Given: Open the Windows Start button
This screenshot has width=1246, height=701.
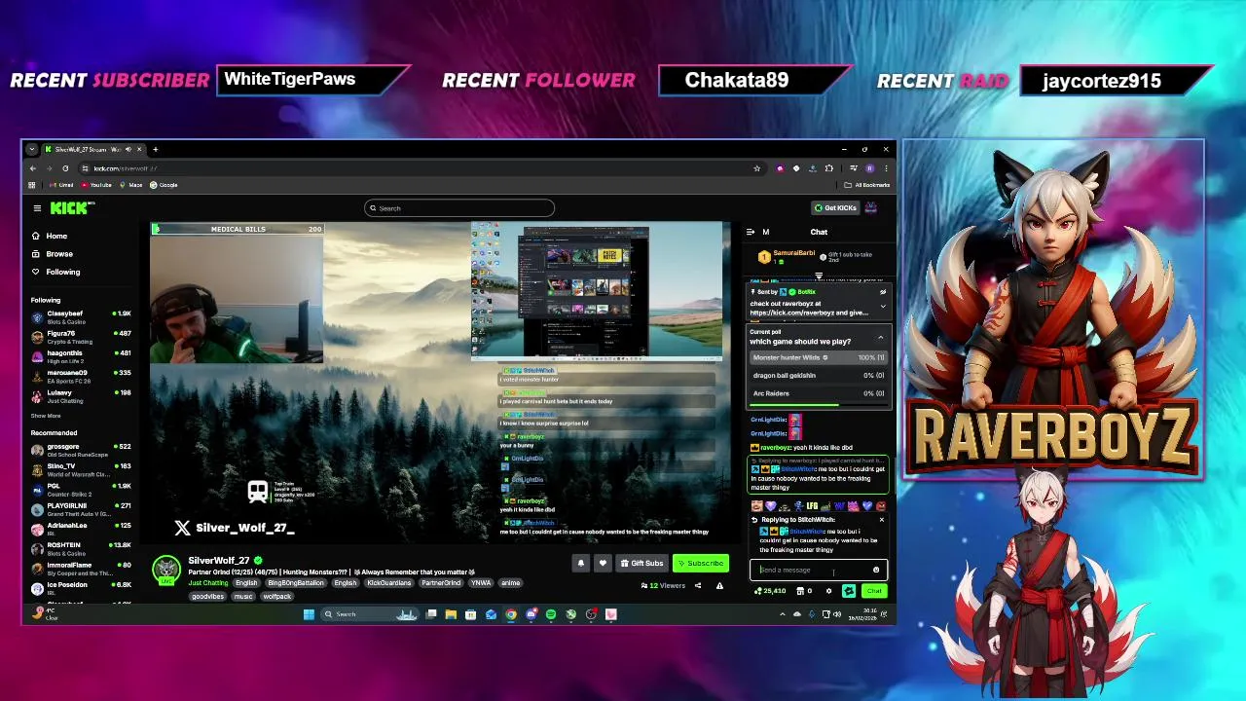Looking at the screenshot, I should [309, 614].
